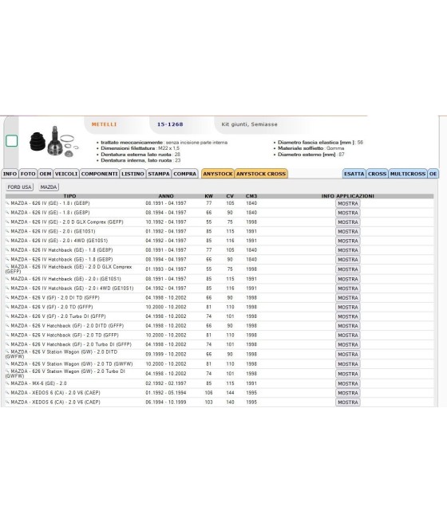The width and height of the screenshot is (447, 522).
Task: Click magnifier icon beside 626 IV Hatchback 2.0i 4WD
Action: 7,288
